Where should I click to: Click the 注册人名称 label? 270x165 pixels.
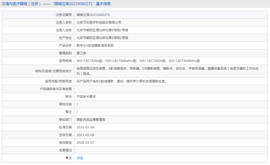(64, 22)
